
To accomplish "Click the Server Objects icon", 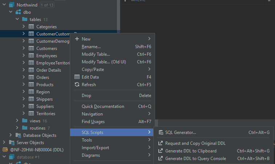I will [11, 143].
